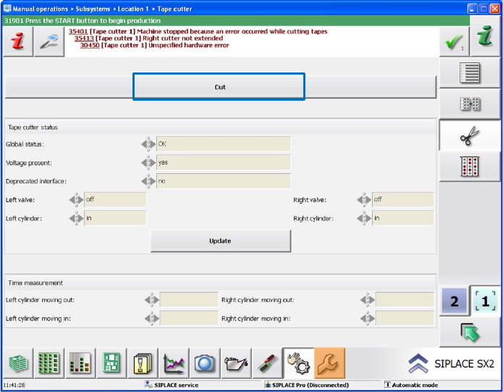This screenshot has width=503, height=392.
Task: Open error code 35401 link
Action: pos(78,31)
